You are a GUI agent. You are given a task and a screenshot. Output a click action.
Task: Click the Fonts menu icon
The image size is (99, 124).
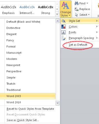coord(63,32)
